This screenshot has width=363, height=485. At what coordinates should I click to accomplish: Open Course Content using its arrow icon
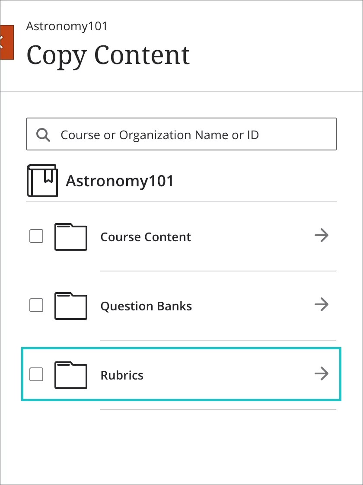pyautogui.click(x=322, y=236)
